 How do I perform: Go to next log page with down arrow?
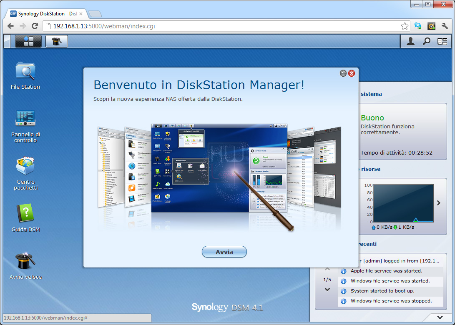click(x=327, y=289)
